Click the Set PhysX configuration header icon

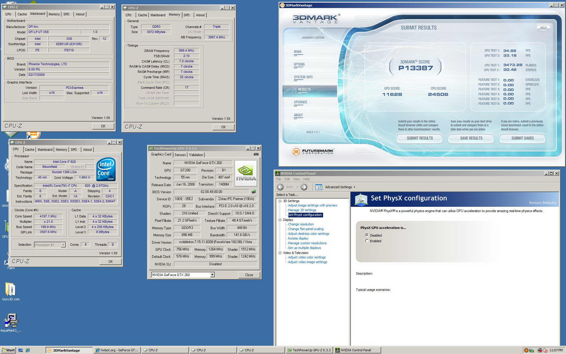click(361, 199)
